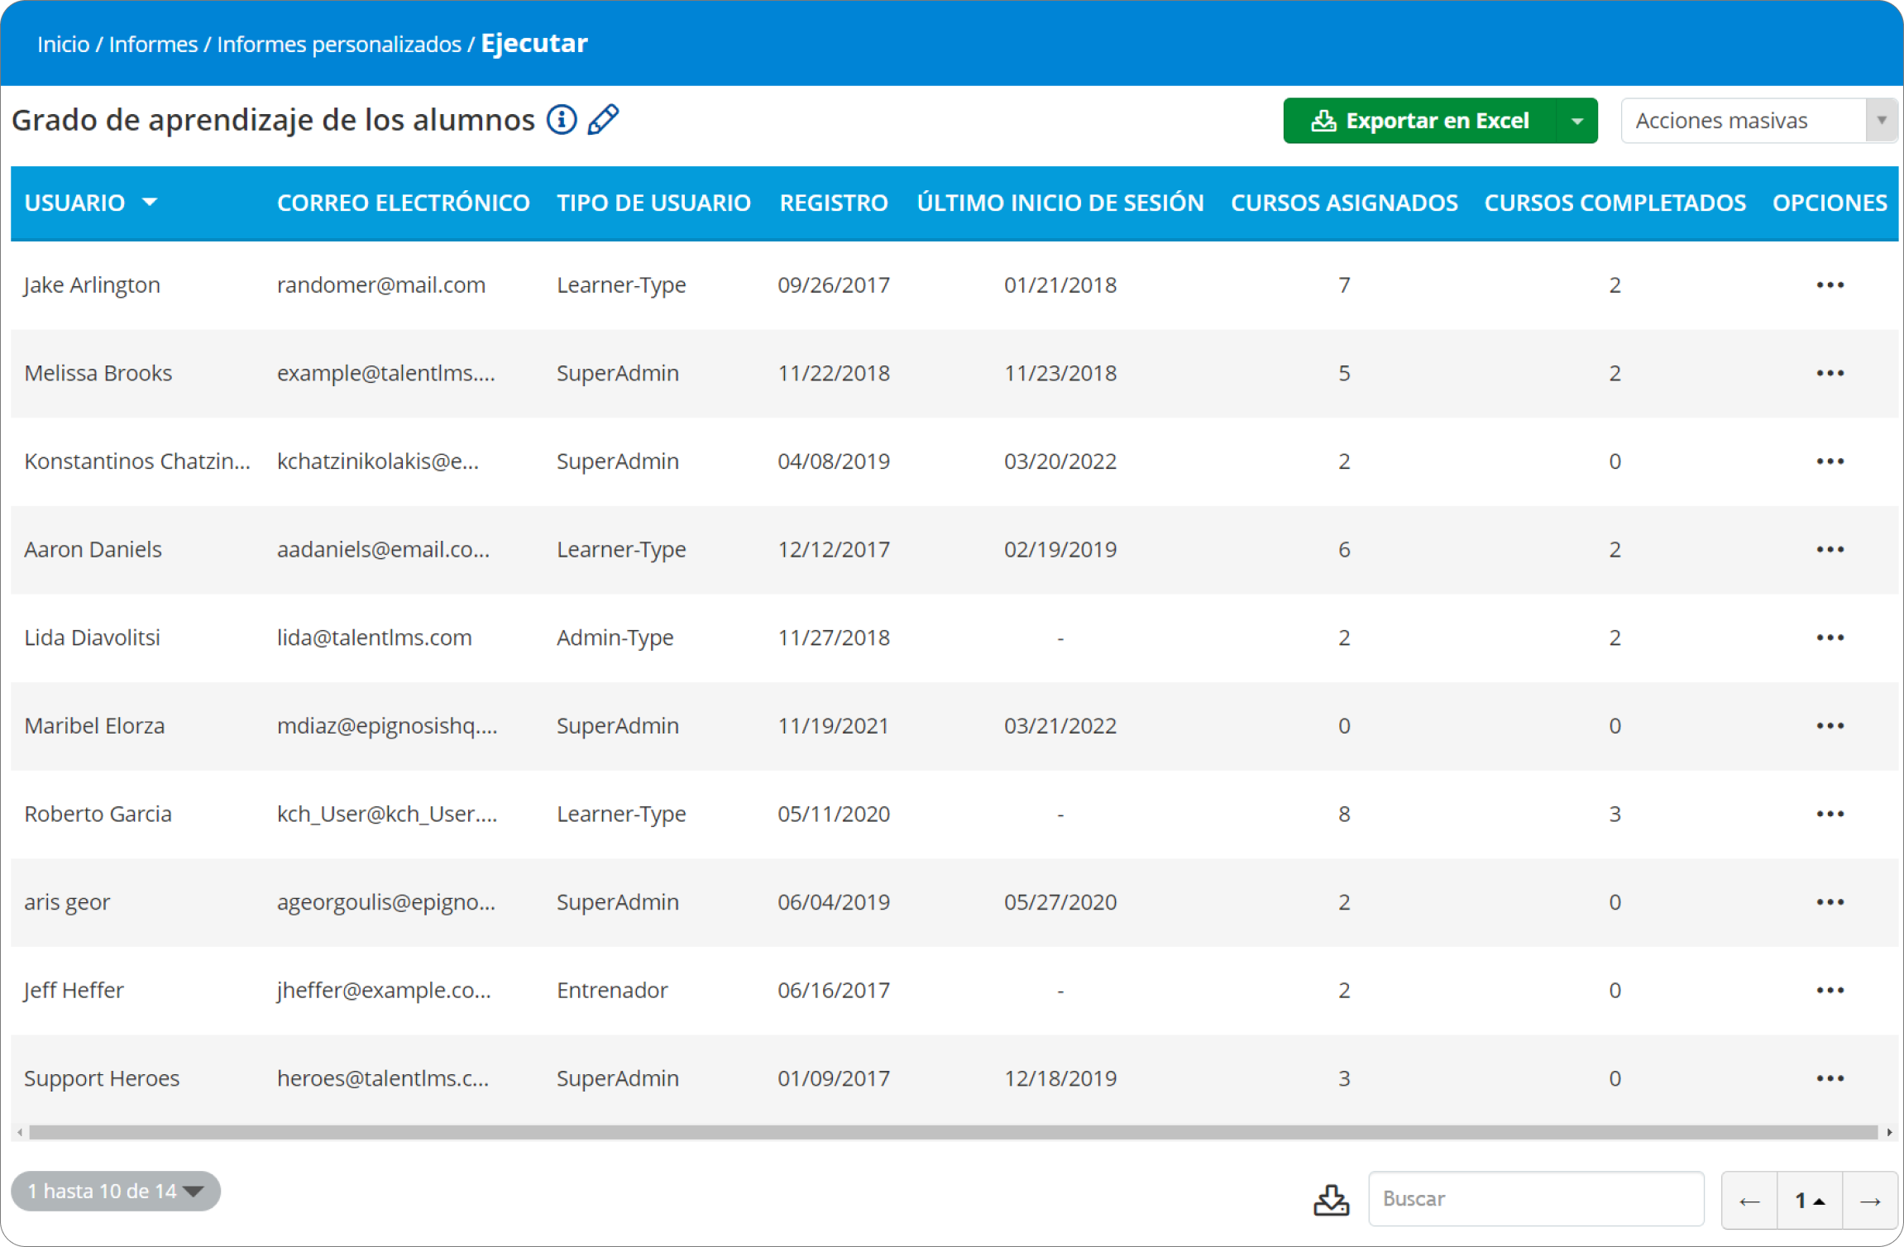The width and height of the screenshot is (1904, 1247).
Task: Open options dots for Konstantinos Chatzin...
Action: click(x=1830, y=461)
